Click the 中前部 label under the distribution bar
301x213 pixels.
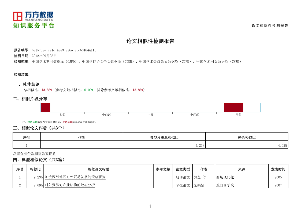[106, 115]
